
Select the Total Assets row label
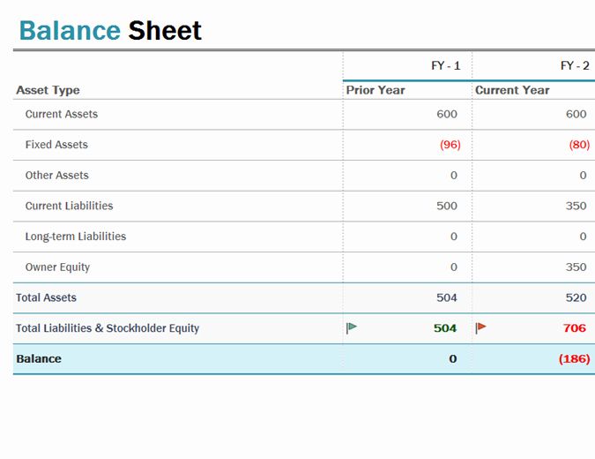coord(46,297)
